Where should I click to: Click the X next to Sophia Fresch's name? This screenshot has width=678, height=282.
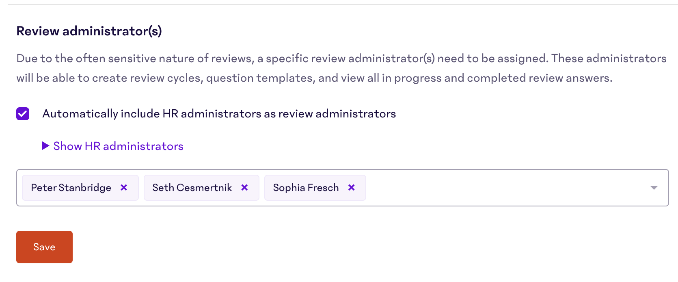click(x=351, y=187)
